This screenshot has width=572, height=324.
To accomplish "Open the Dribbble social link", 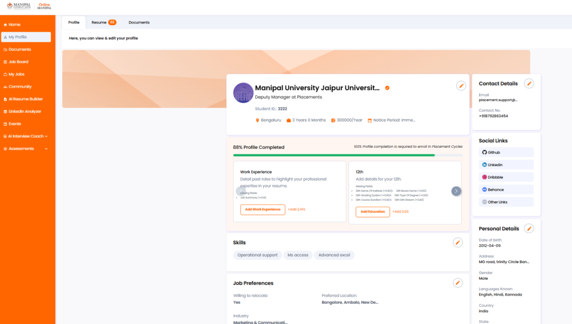I will click(506, 177).
